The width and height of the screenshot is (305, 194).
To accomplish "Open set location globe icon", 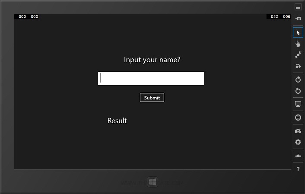I will pos(298,118).
